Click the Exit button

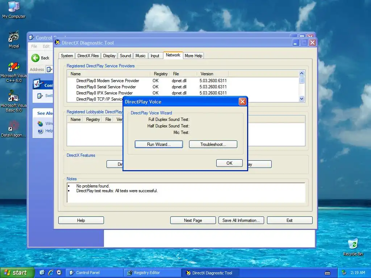[x=289, y=220]
